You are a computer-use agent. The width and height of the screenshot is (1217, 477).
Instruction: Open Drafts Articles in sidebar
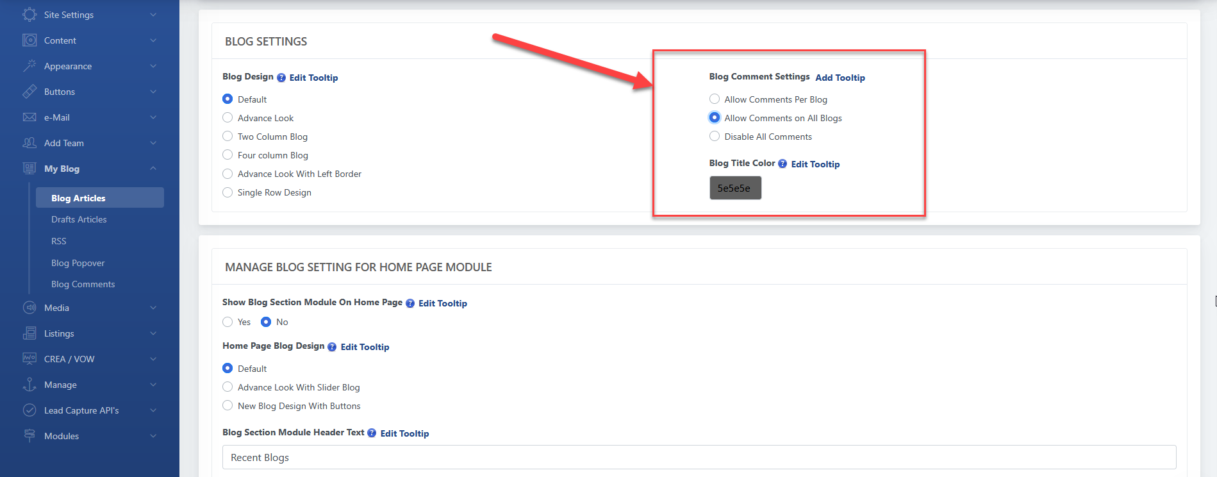79,219
